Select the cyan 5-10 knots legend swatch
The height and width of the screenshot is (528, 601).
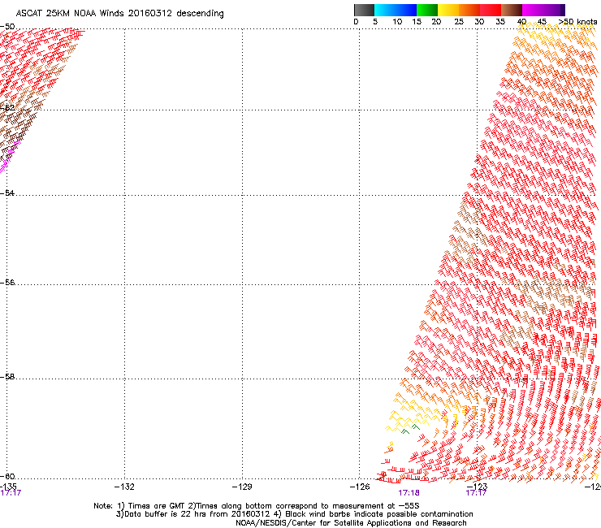coord(385,10)
